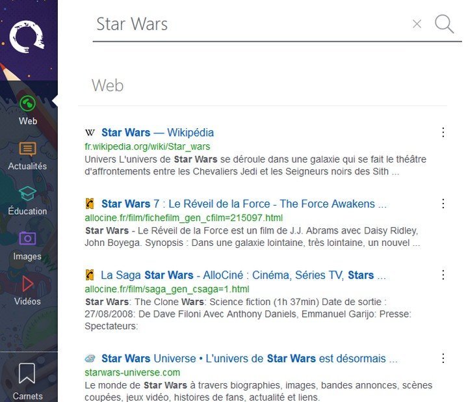Viewport: 468px width, 402px height.
Task: Switch to the Éducation tab label
Action: (27, 211)
